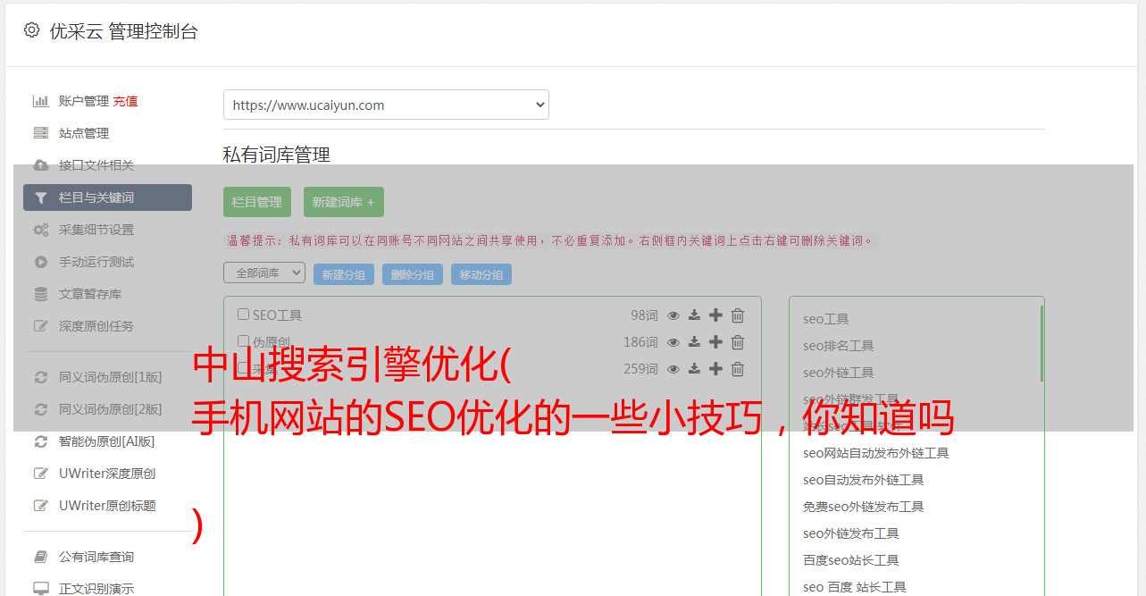
Task: Open 同义词伪原创[2版] in the sidebar
Action: 111,409
